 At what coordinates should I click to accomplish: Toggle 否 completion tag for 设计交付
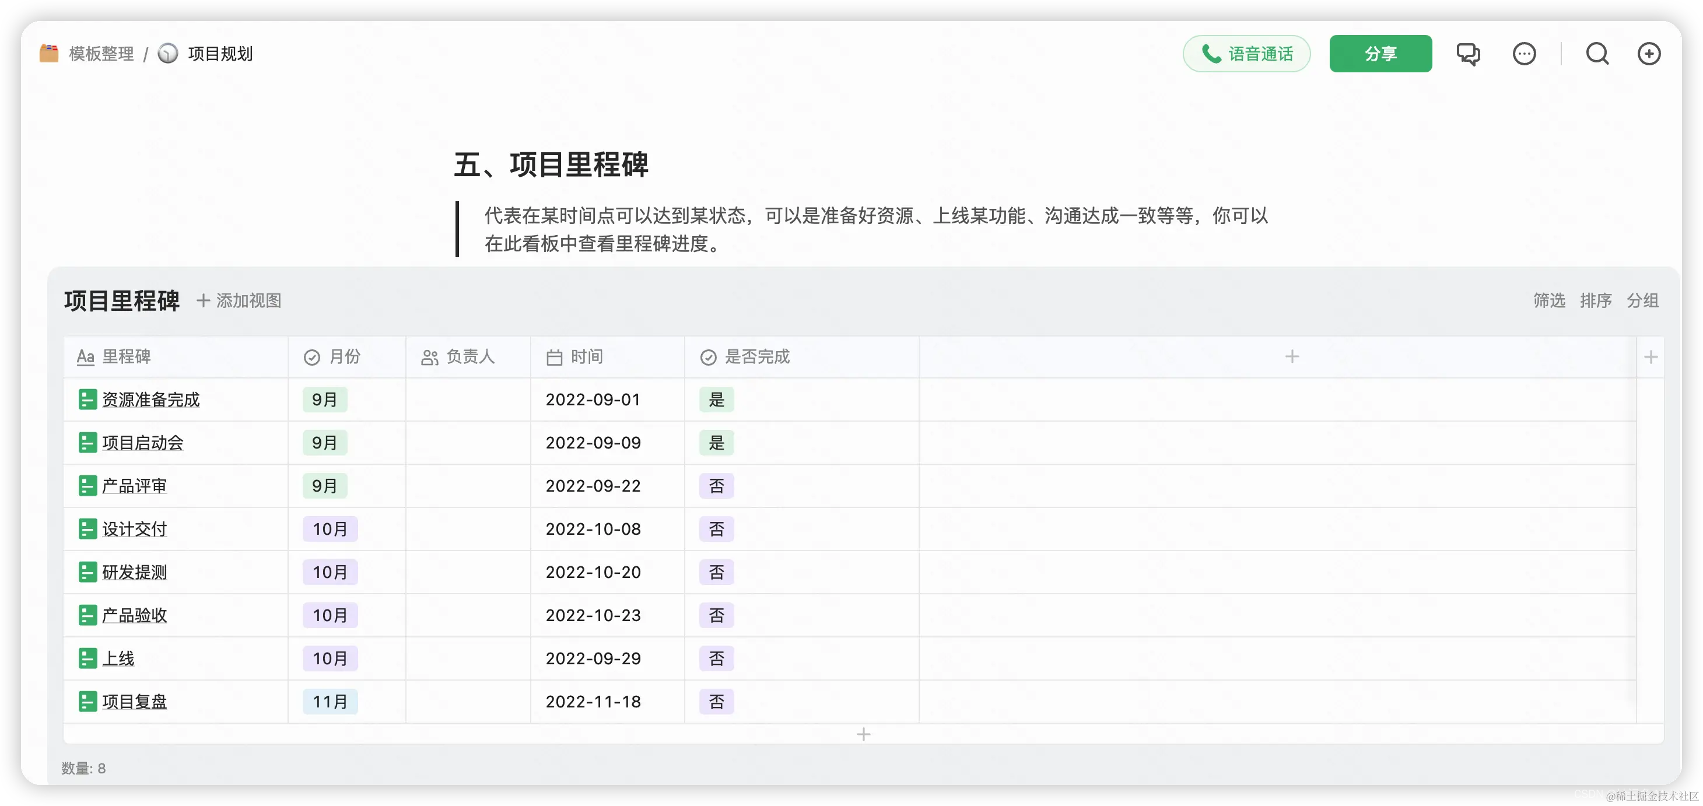(717, 529)
